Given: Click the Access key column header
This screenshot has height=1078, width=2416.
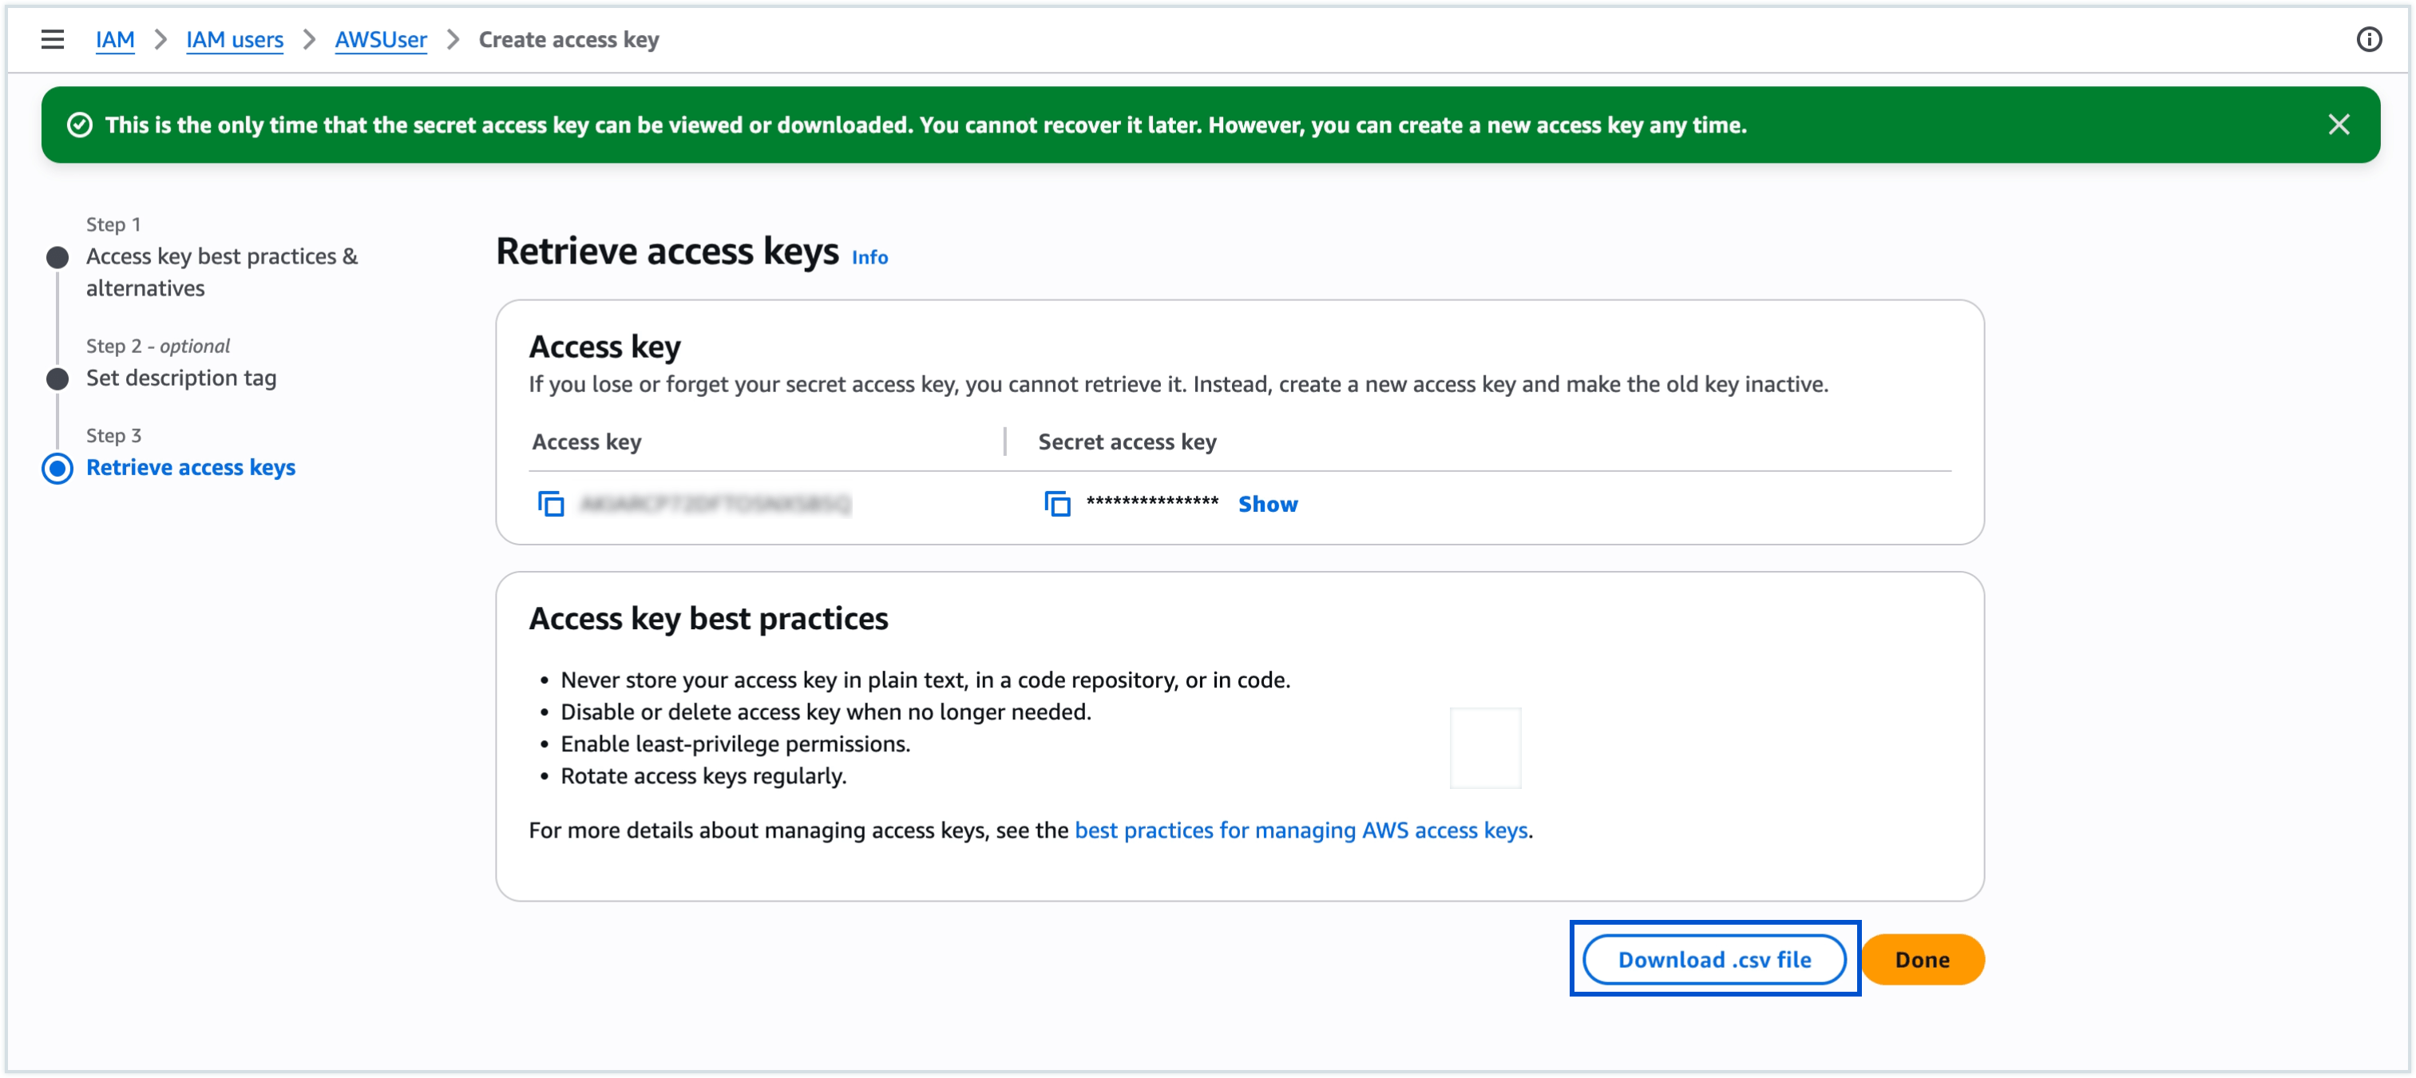Looking at the screenshot, I should tap(586, 442).
